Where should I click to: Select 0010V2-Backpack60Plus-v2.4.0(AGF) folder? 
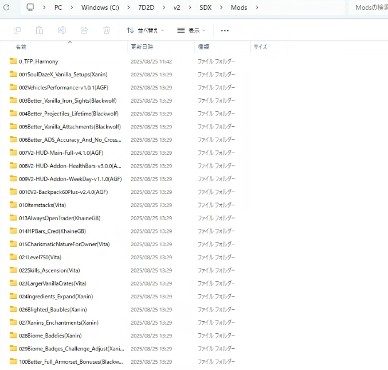(64, 192)
